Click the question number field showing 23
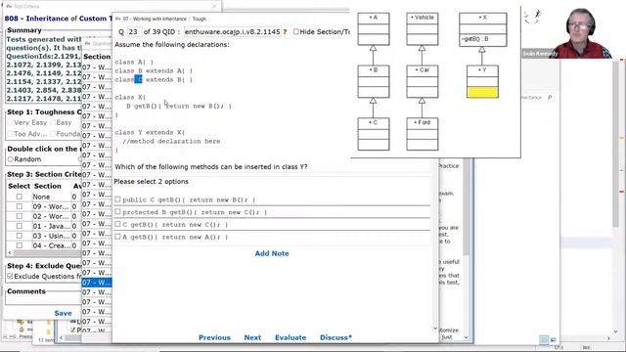The width and height of the screenshot is (626, 352). tap(134, 32)
